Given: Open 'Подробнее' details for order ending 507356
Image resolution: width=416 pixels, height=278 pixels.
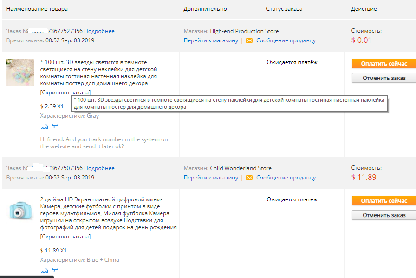Looking at the screenshot, I should 99,168.
